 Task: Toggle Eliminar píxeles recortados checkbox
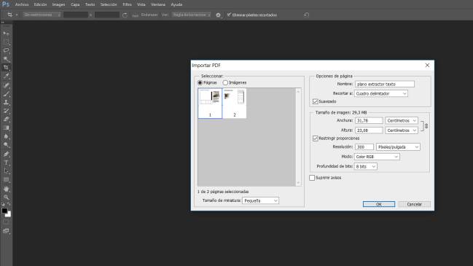(229, 15)
